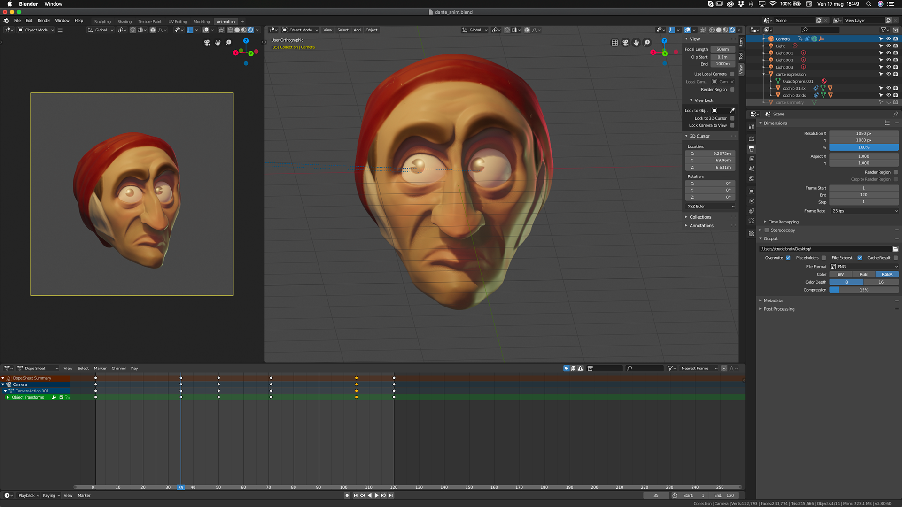Toggle only-selected filter in Dope Sheet header
The image size is (902, 507).
[x=566, y=369]
